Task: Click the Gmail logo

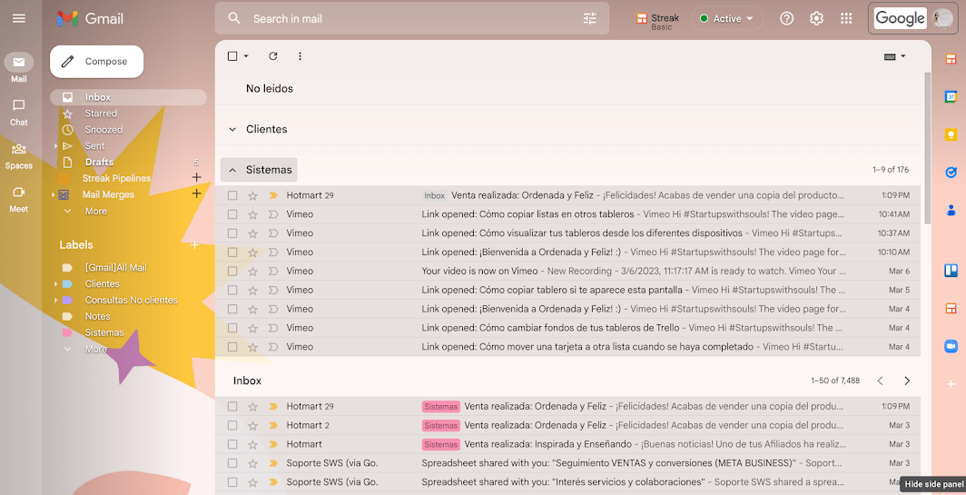Action: tap(91, 19)
